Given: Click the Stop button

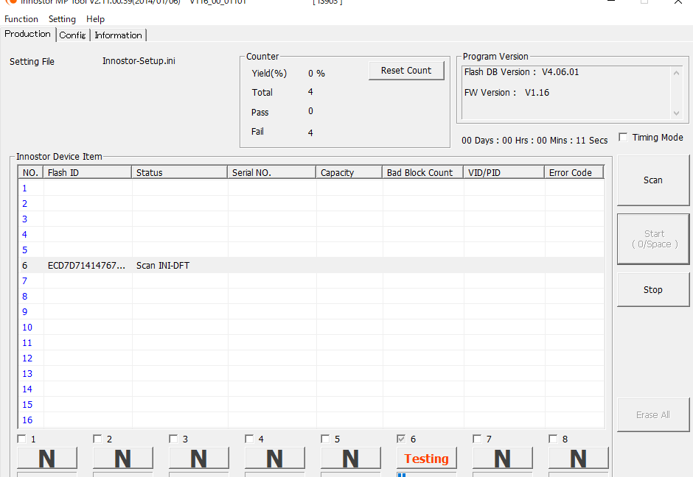Looking at the screenshot, I should pyautogui.click(x=652, y=289).
